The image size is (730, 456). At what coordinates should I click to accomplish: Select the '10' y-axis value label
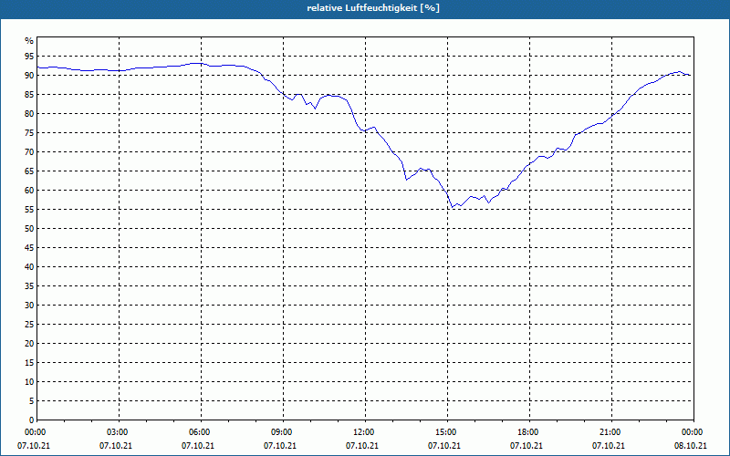tap(29, 382)
